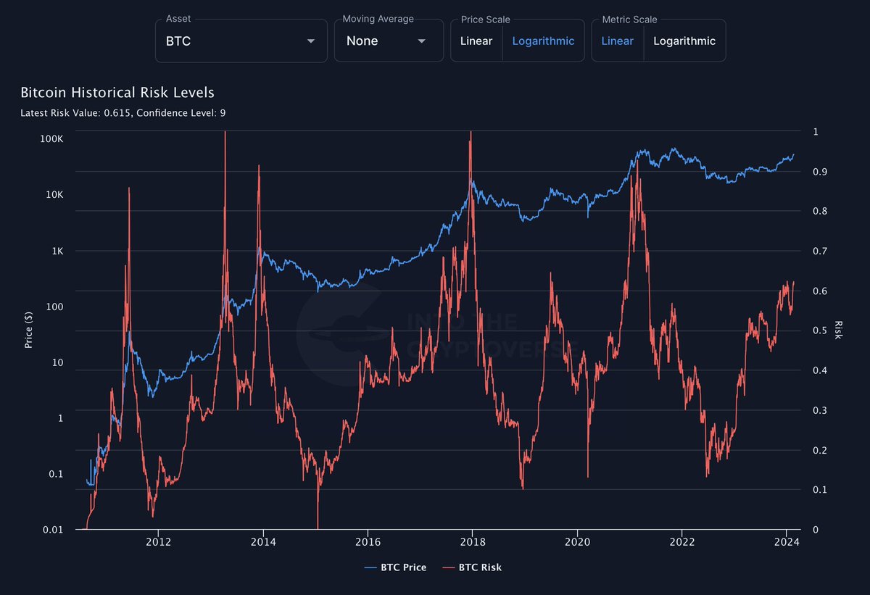The image size is (870, 595).
Task: Enable Logarithmic mode for Metric Scale
Action: coord(684,41)
